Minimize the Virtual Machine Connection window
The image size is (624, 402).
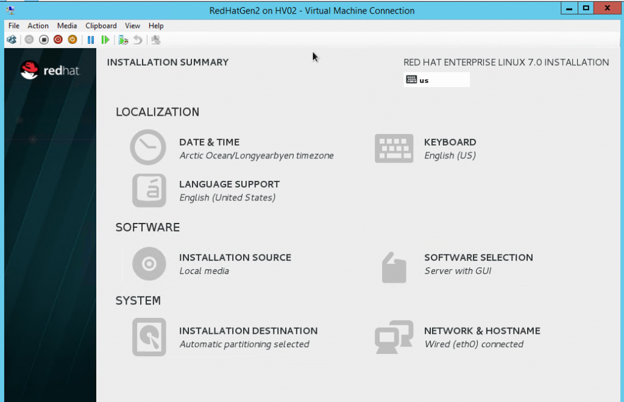[x=569, y=9]
